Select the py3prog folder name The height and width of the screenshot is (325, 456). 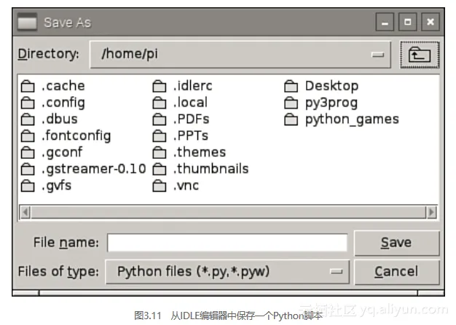tap(331, 103)
